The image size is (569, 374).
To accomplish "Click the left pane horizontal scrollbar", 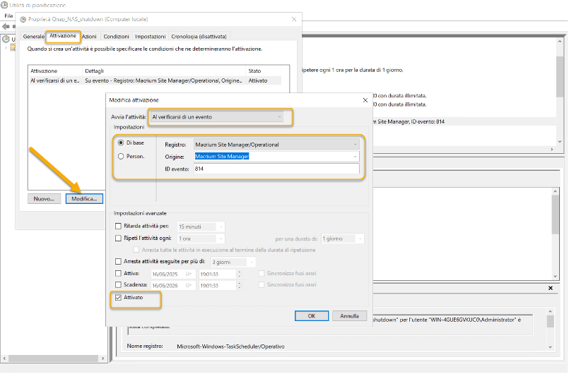I will [x=53, y=358].
